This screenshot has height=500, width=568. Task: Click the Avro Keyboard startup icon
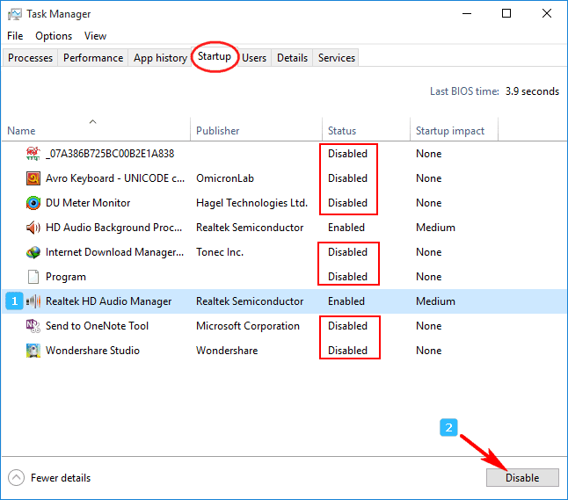point(33,178)
